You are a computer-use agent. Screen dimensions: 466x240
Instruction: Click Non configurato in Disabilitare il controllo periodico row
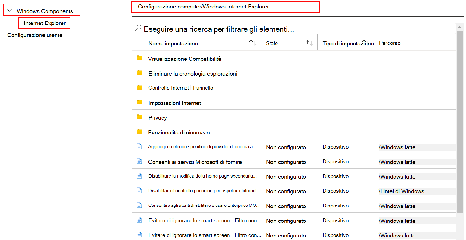[x=286, y=191]
